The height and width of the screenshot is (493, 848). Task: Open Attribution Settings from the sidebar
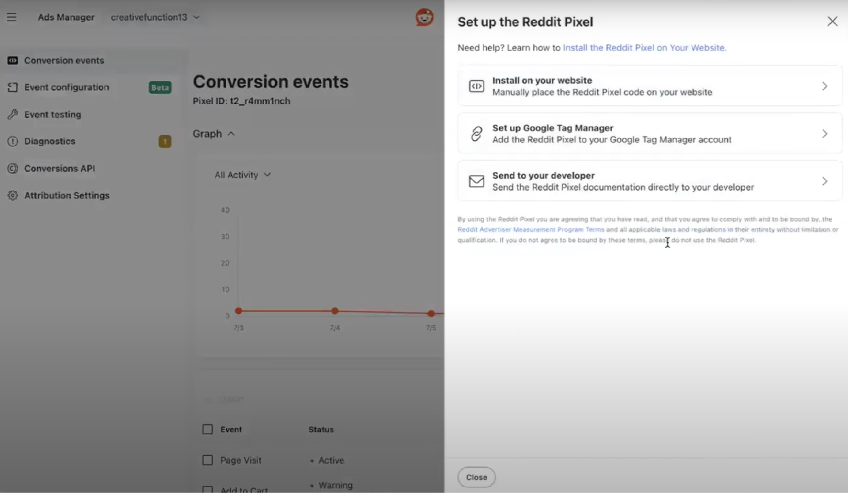click(x=67, y=195)
